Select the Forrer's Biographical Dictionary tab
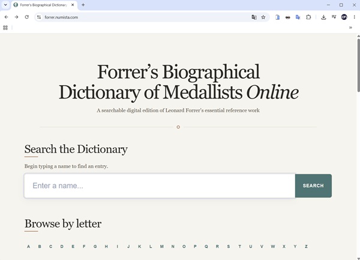The image size is (360, 260). pos(44,5)
